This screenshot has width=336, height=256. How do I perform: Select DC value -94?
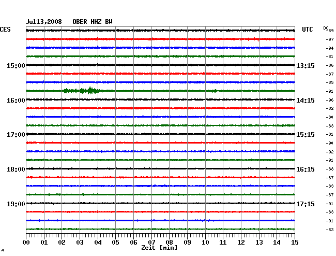click(x=330, y=48)
